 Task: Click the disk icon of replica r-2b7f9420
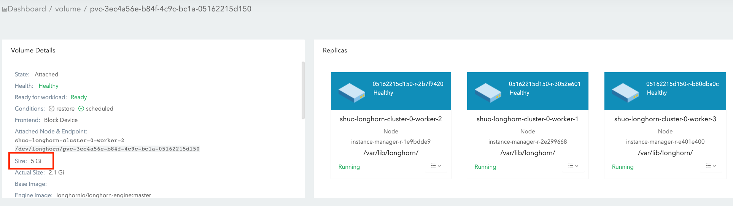[x=352, y=93]
